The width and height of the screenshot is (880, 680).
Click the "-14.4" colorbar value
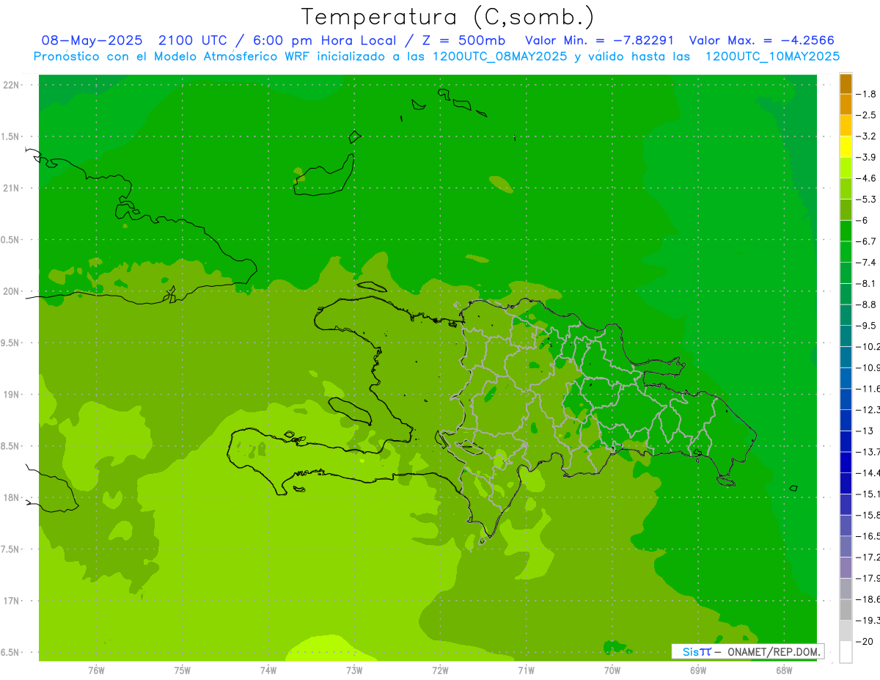coord(868,473)
